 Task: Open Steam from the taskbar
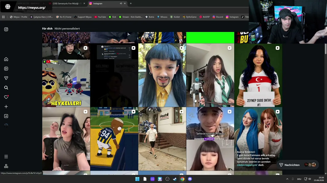(x=175, y=179)
